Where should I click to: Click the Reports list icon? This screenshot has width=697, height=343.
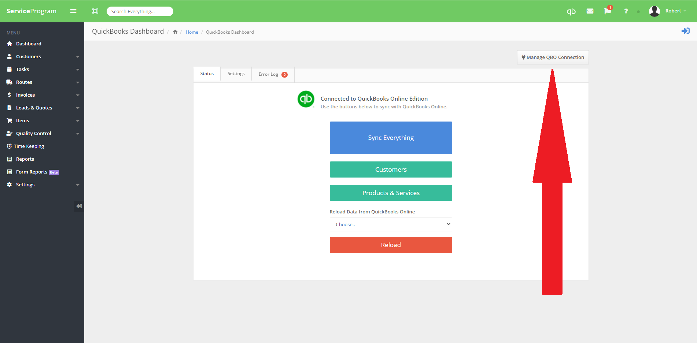[x=10, y=159]
